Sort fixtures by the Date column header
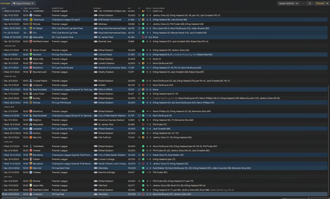 coord(4,8)
